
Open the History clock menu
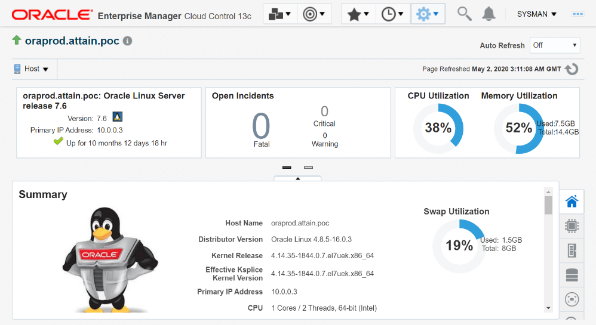393,14
